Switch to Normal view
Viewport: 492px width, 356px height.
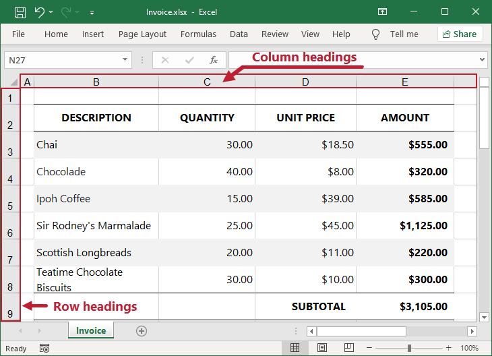point(295,348)
